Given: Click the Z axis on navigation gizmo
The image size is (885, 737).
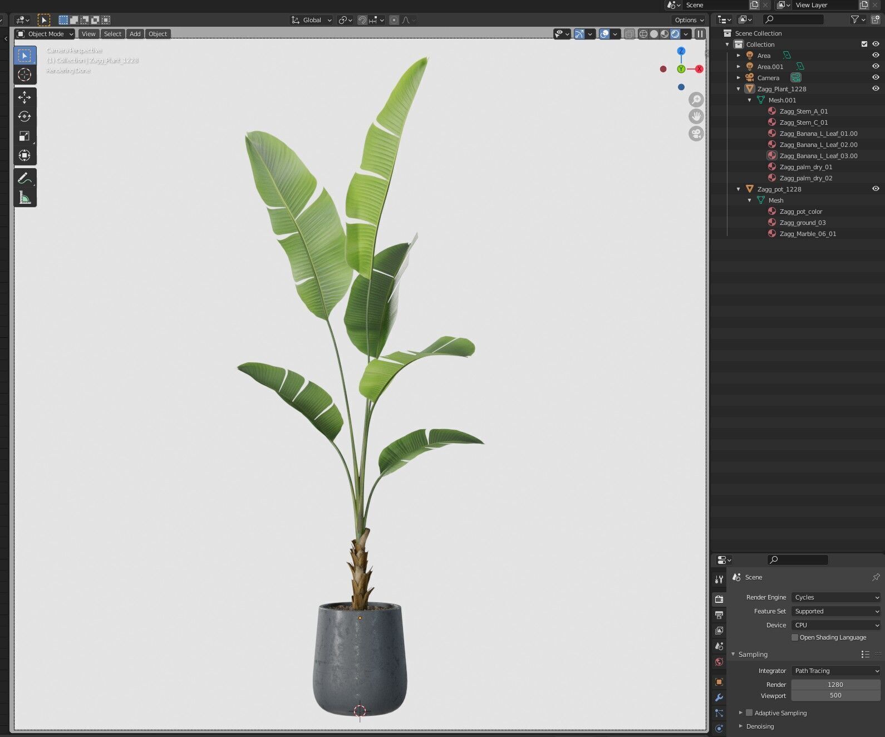Looking at the screenshot, I should coord(681,51).
